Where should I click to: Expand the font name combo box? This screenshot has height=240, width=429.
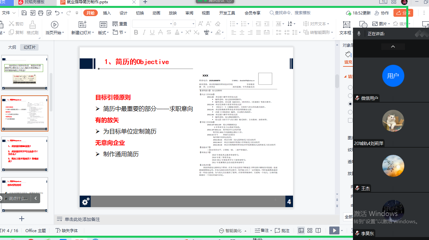coord(170,24)
